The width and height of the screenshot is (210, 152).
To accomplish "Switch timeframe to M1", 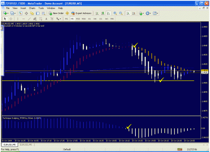I will [x=67, y=19].
